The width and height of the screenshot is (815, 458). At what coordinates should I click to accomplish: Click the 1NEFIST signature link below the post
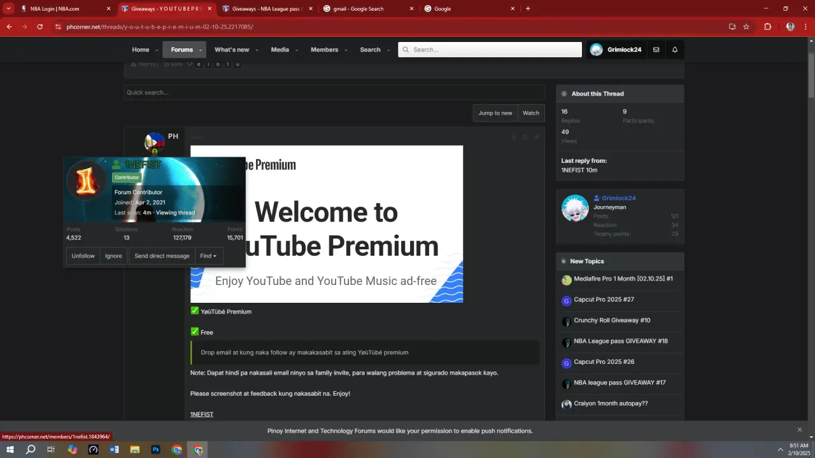(202, 415)
